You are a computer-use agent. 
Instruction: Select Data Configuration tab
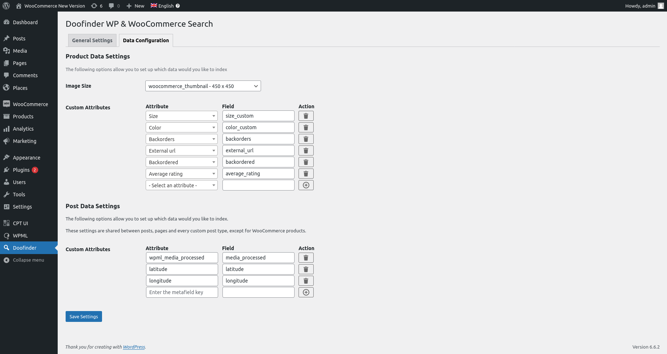pos(146,40)
